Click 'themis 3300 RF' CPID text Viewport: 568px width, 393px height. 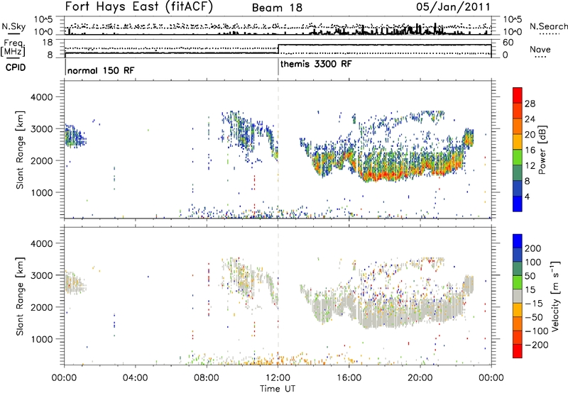(x=316, y=64)
